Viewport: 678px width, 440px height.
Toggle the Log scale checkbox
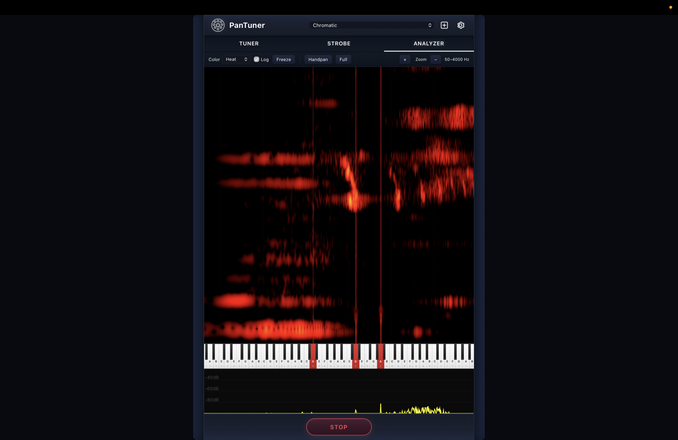(x=257, y=60)
